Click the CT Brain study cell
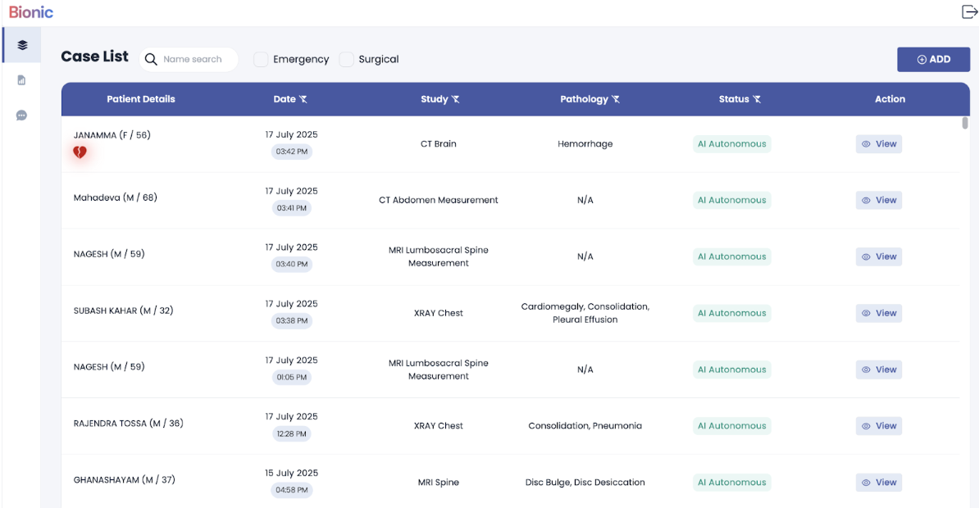Image resolution: width=979 pixels, height=508 pixels. pos(439,144)
